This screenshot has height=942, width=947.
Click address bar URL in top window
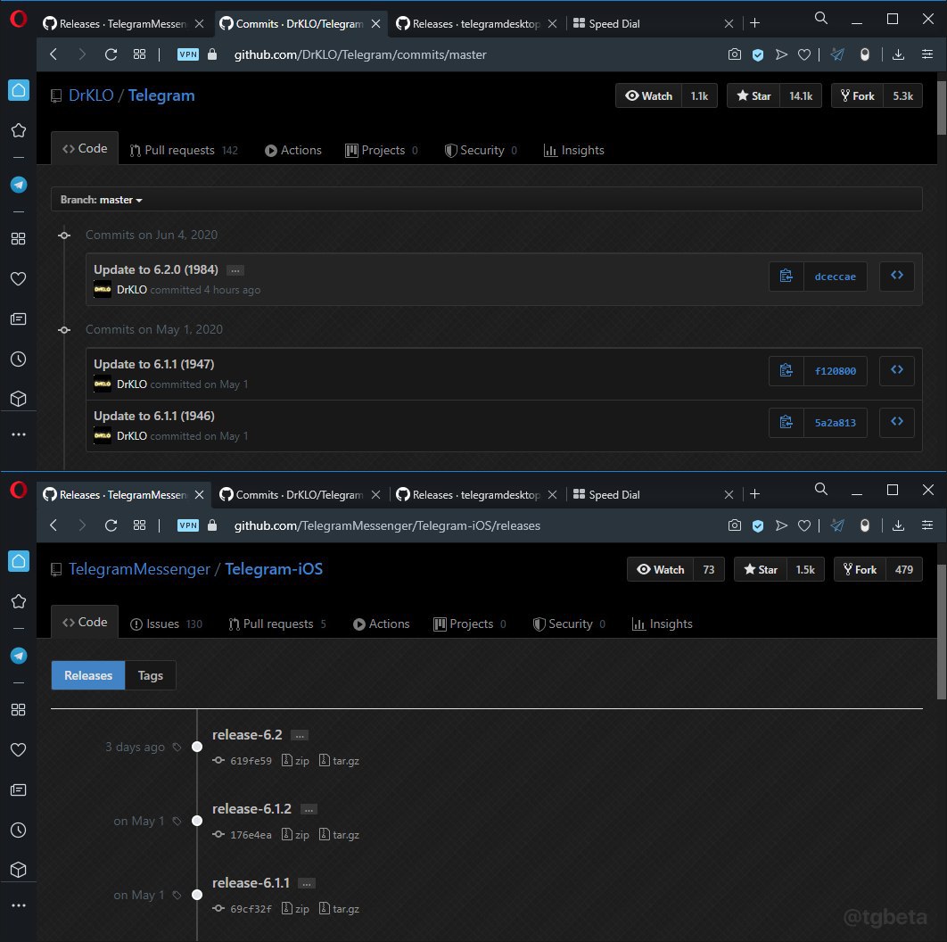coord(360,54)
